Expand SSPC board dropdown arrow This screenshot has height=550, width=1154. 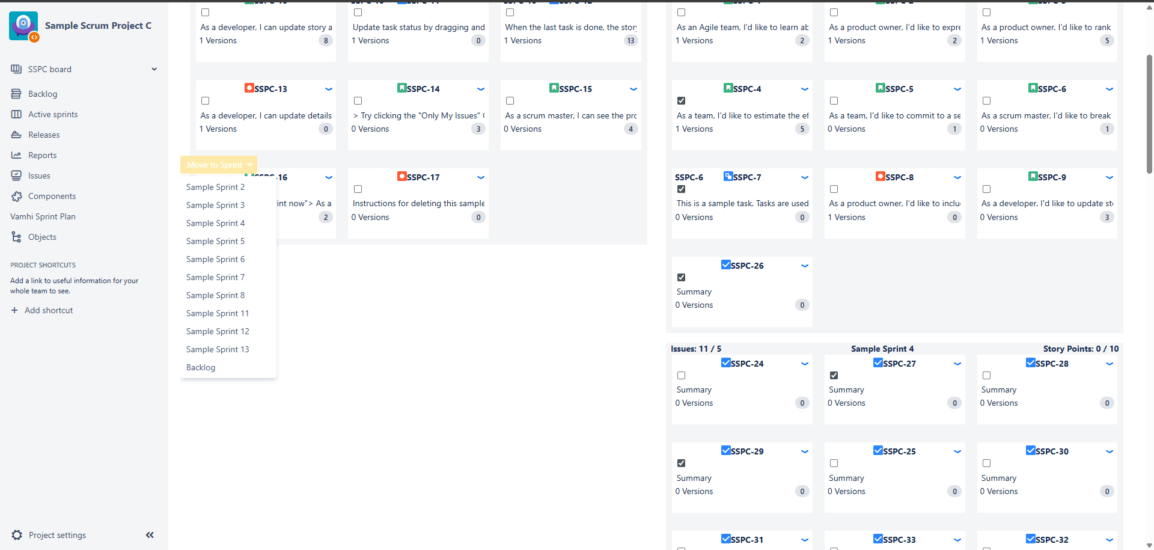click(x=154, y=69)
